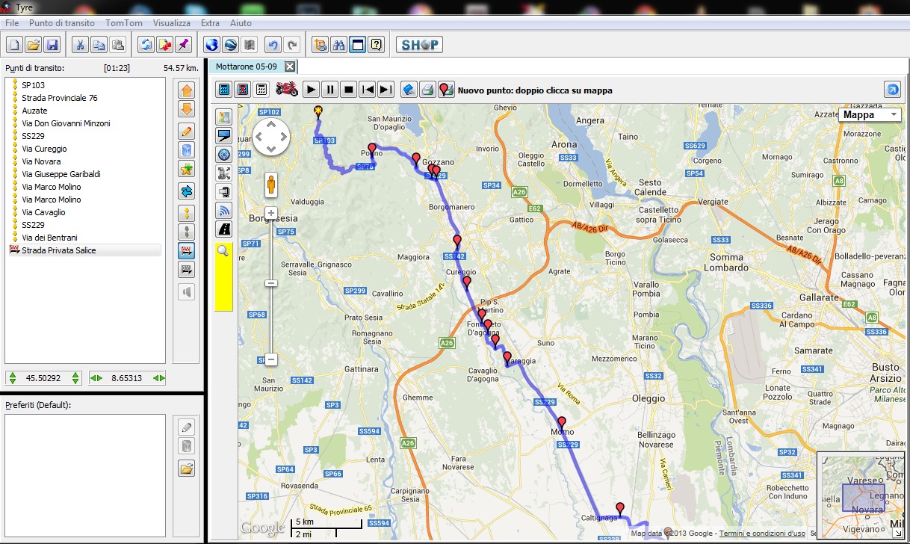Select the Mottarone 05-09 tab
Image resolution: width=910 pixels, height=544 pixels.
click(x=247, y=67)
